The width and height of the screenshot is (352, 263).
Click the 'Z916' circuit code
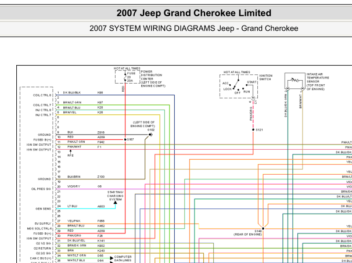point(101,132)
